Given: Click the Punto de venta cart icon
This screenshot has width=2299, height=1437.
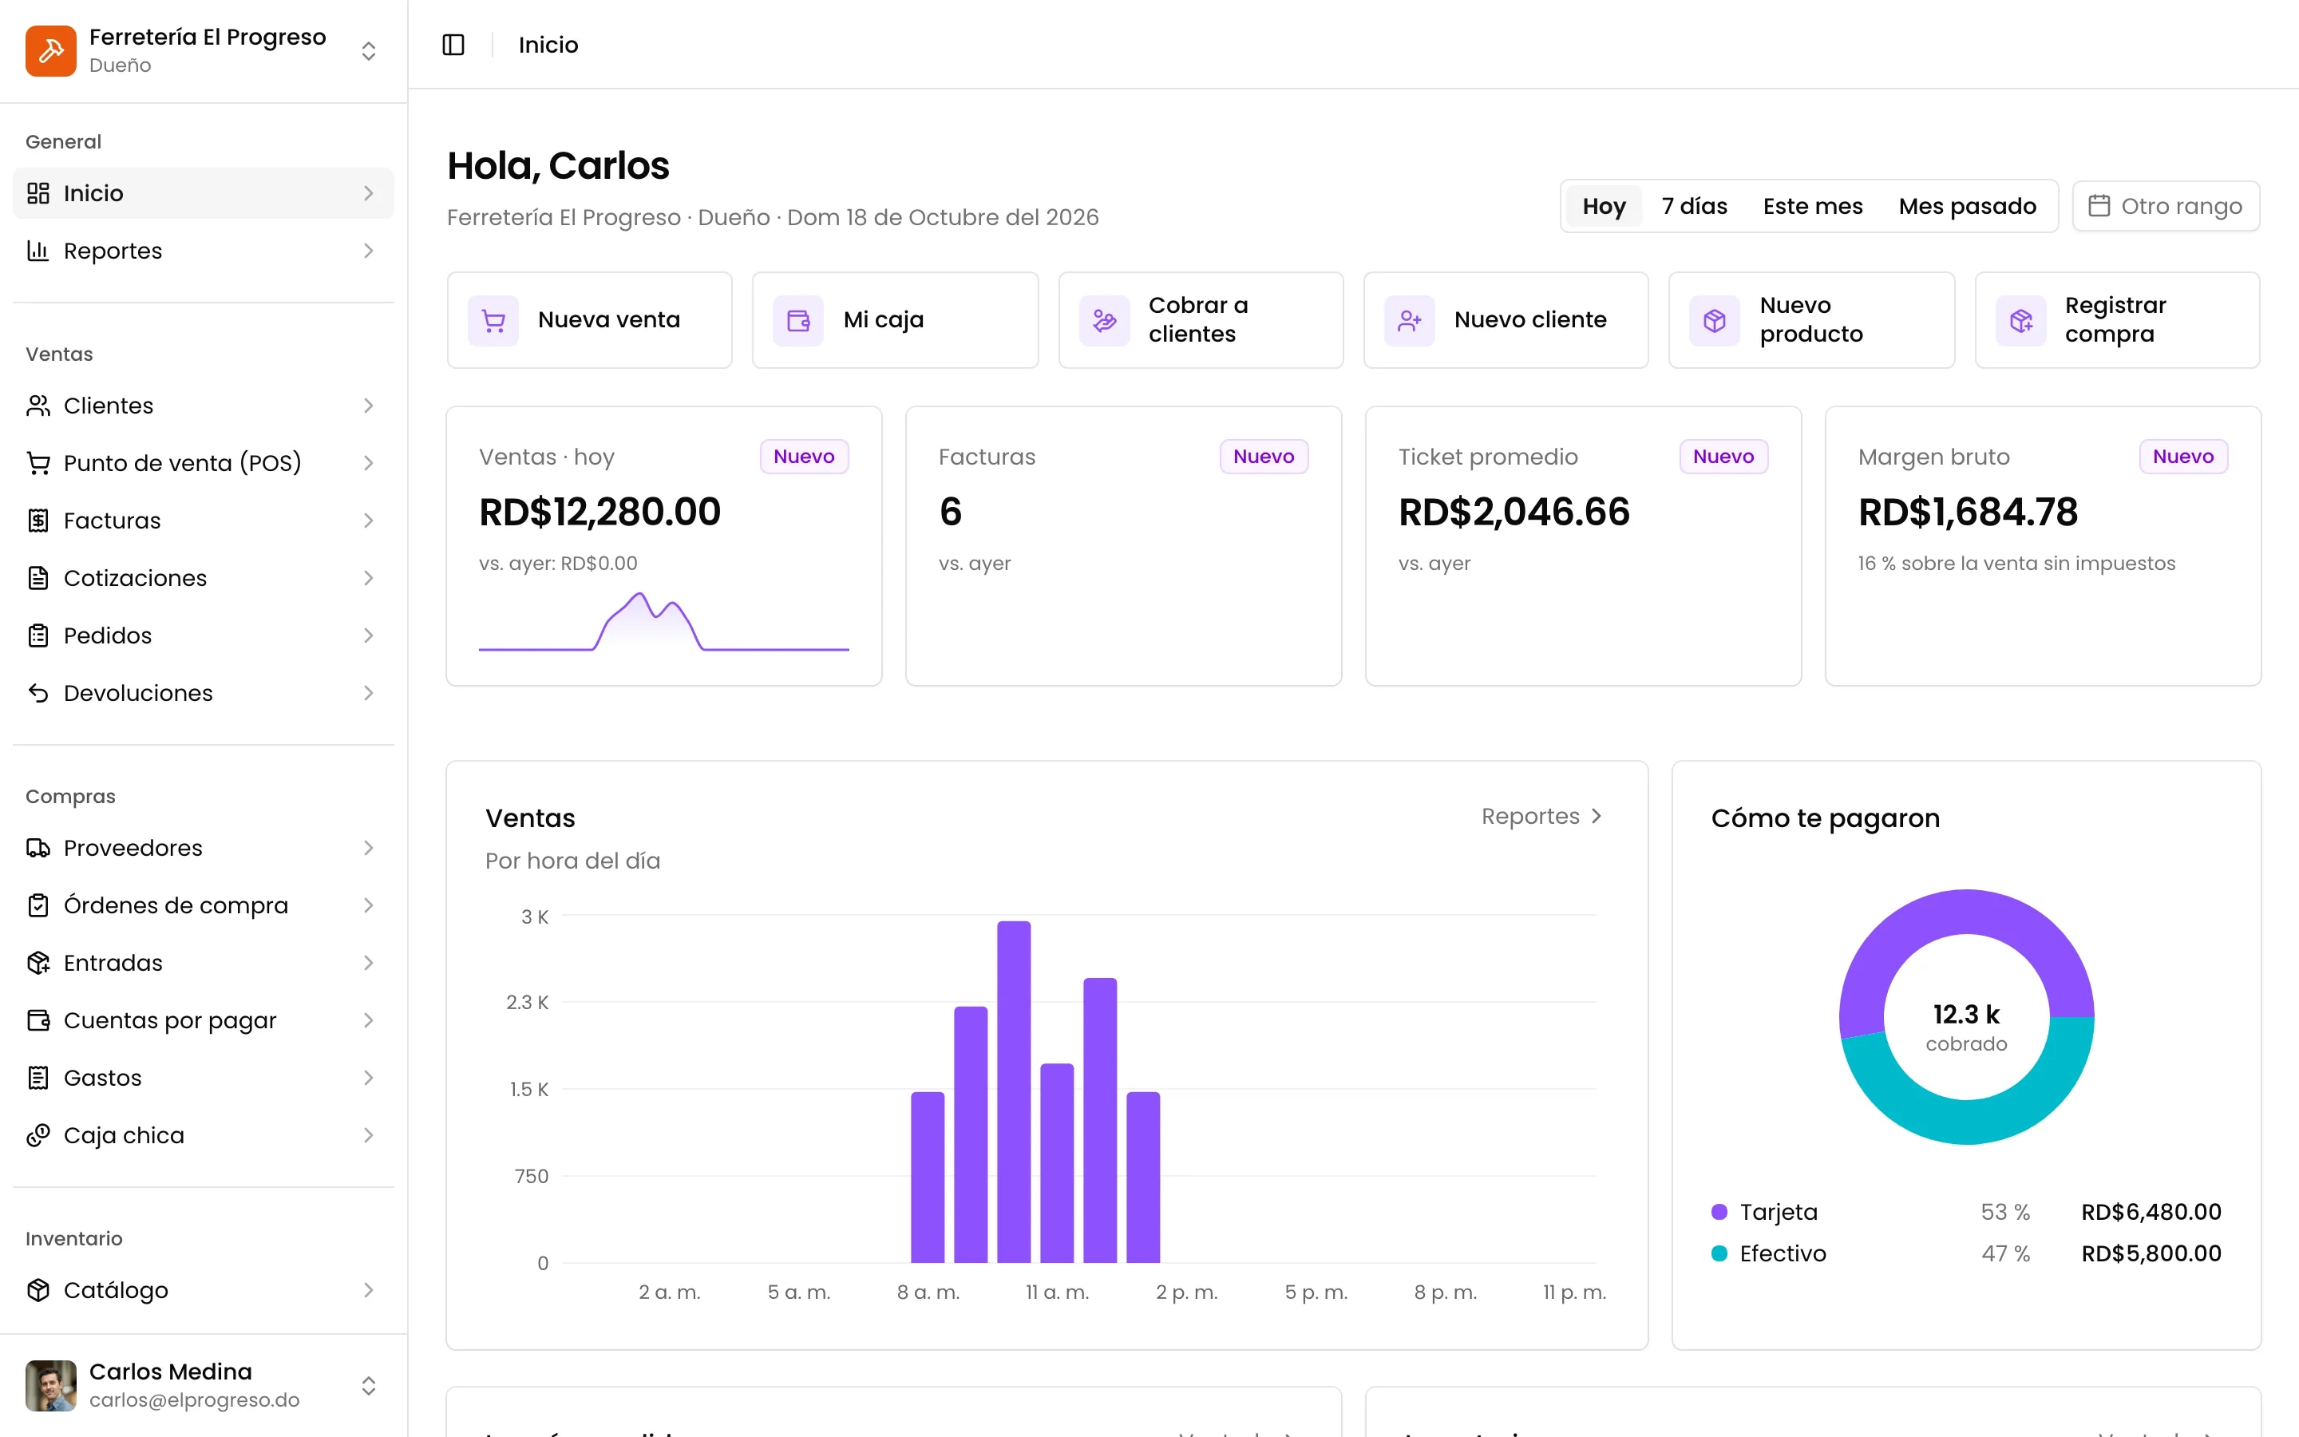Looking at the screenshot, I should pyautogui.click(x=38, y=463).
